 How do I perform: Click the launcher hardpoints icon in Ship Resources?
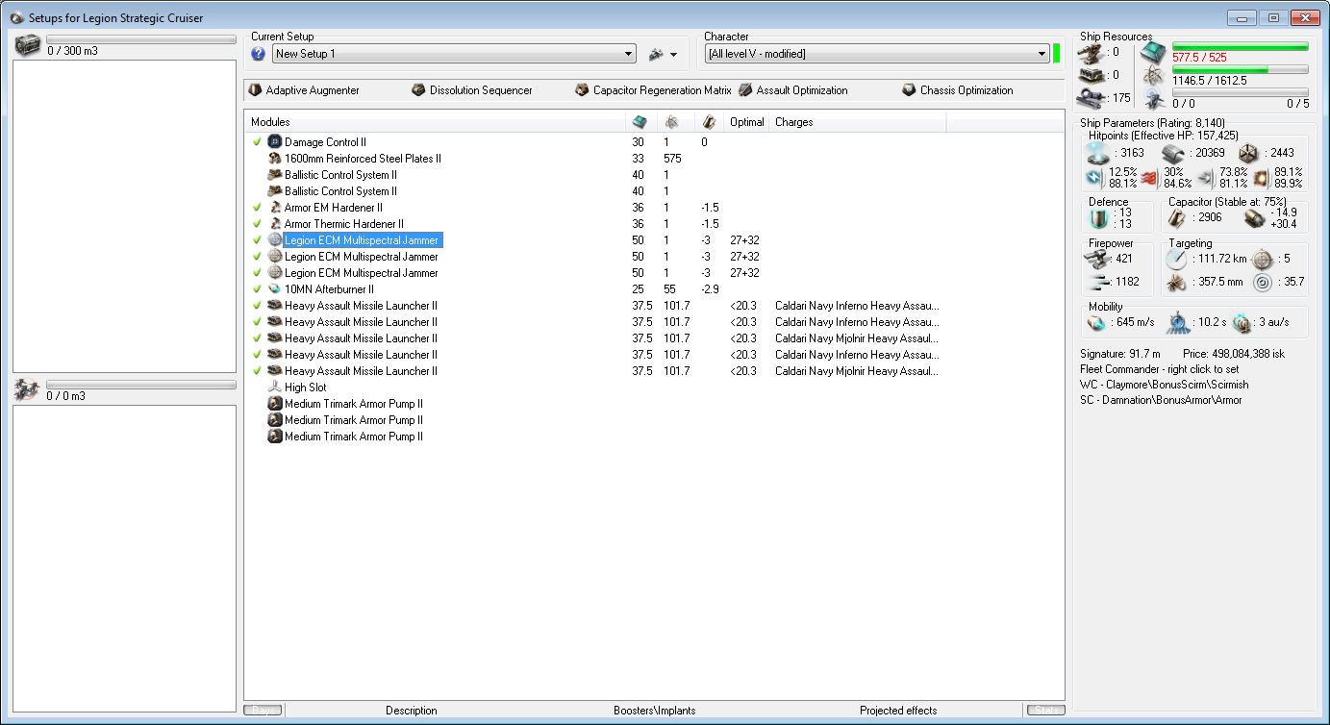(1092, 74)
